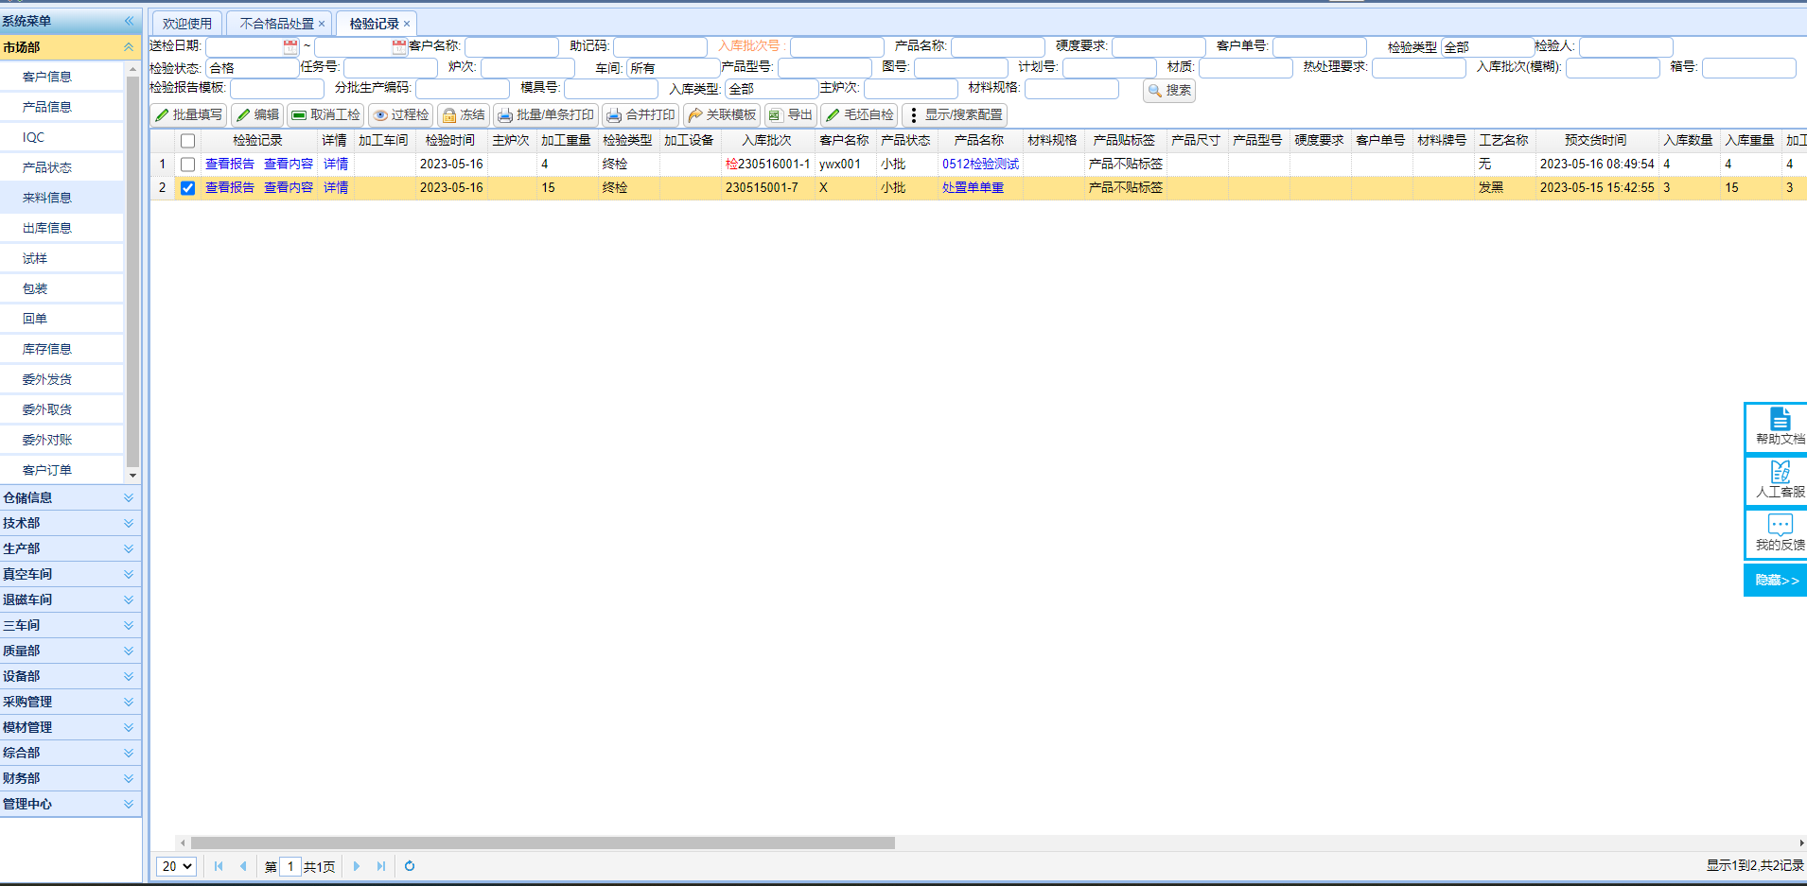The image size is (1807, 886).
Task: Toggle the select-all header checkbox
Action: [187, 141]
